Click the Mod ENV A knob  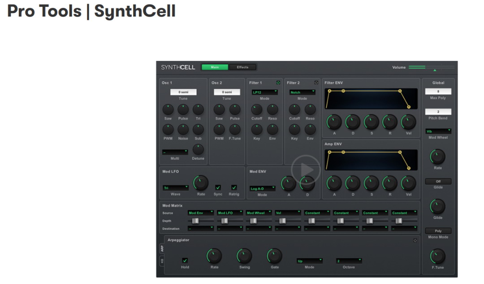coord(288,183)
